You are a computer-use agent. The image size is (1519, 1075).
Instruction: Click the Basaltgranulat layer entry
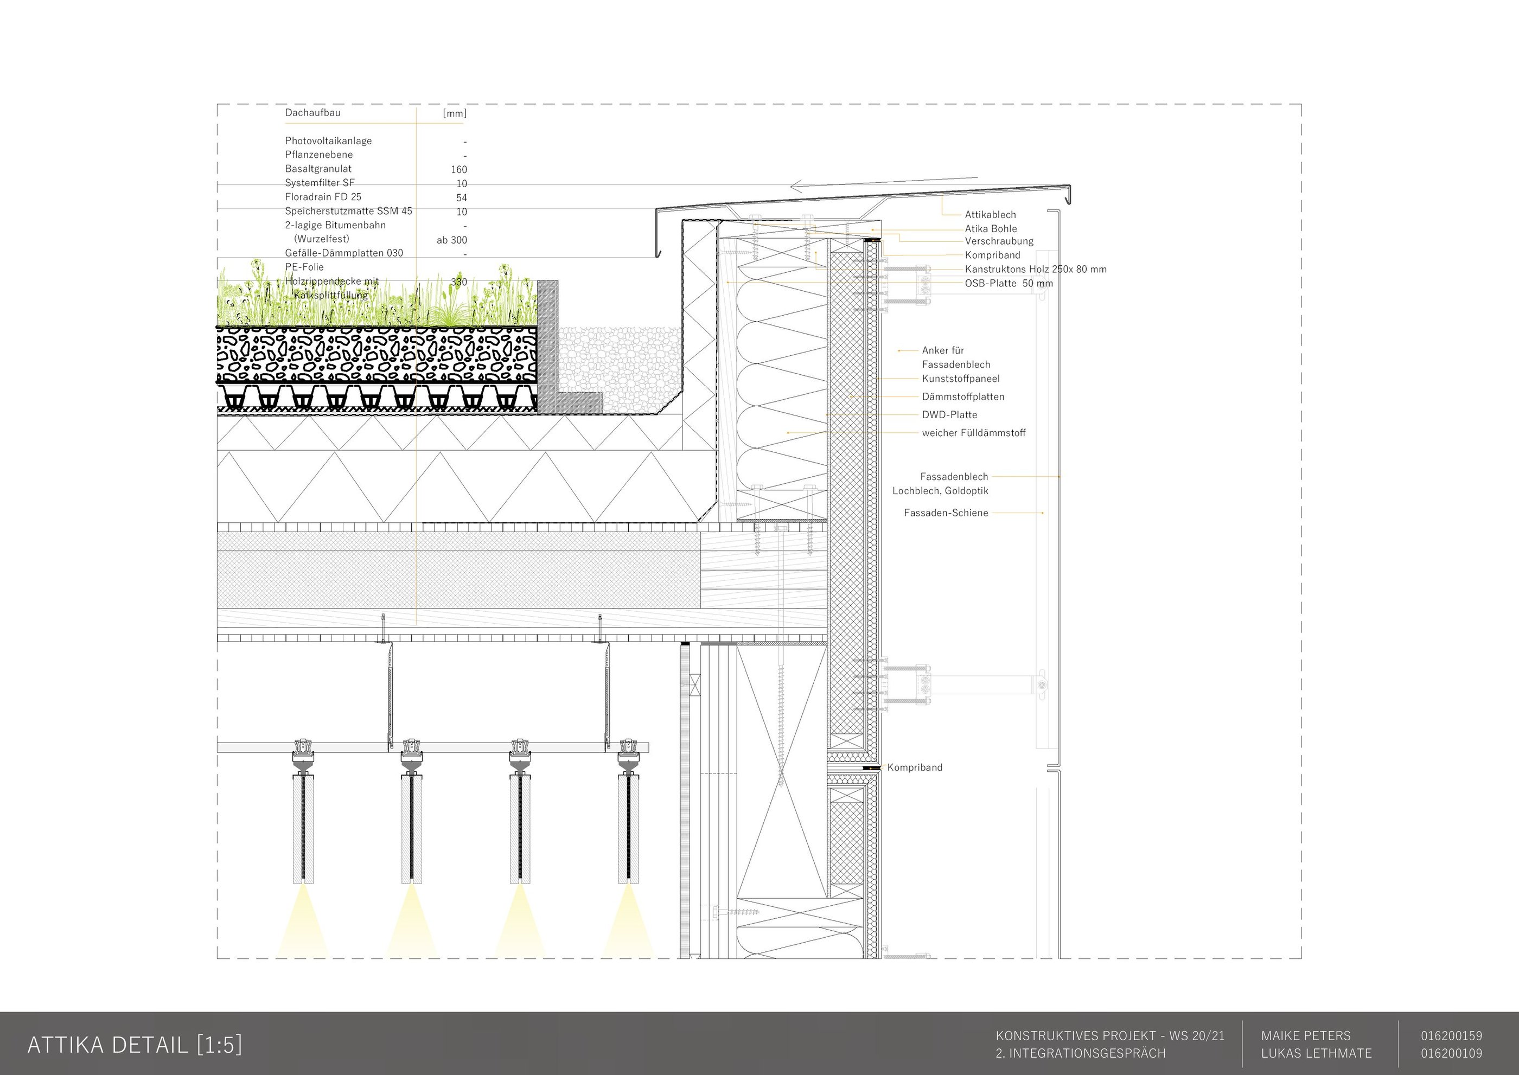click(x=318, y=169)
